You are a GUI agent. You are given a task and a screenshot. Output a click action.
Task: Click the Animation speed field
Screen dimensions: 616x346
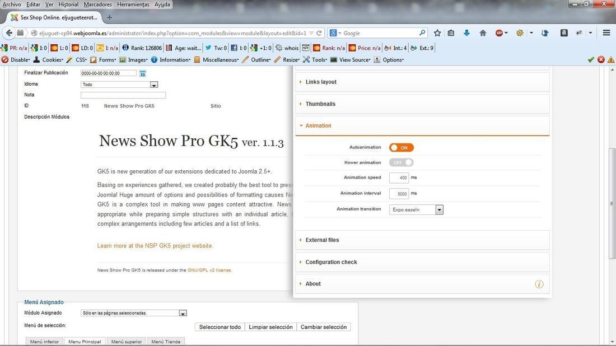click(x=399, y=177)
